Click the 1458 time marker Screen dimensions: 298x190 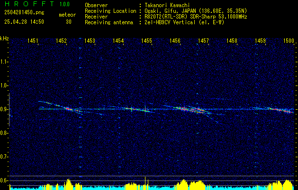[x=232, y=40]
